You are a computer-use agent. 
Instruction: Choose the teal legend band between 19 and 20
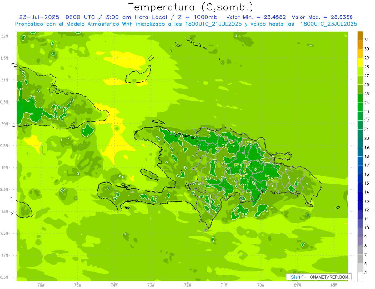point(360,143)
